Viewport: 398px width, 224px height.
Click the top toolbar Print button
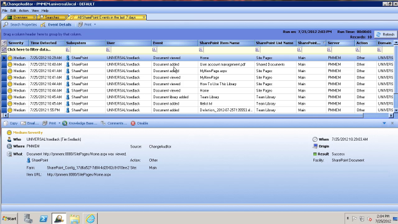(85, 25)
